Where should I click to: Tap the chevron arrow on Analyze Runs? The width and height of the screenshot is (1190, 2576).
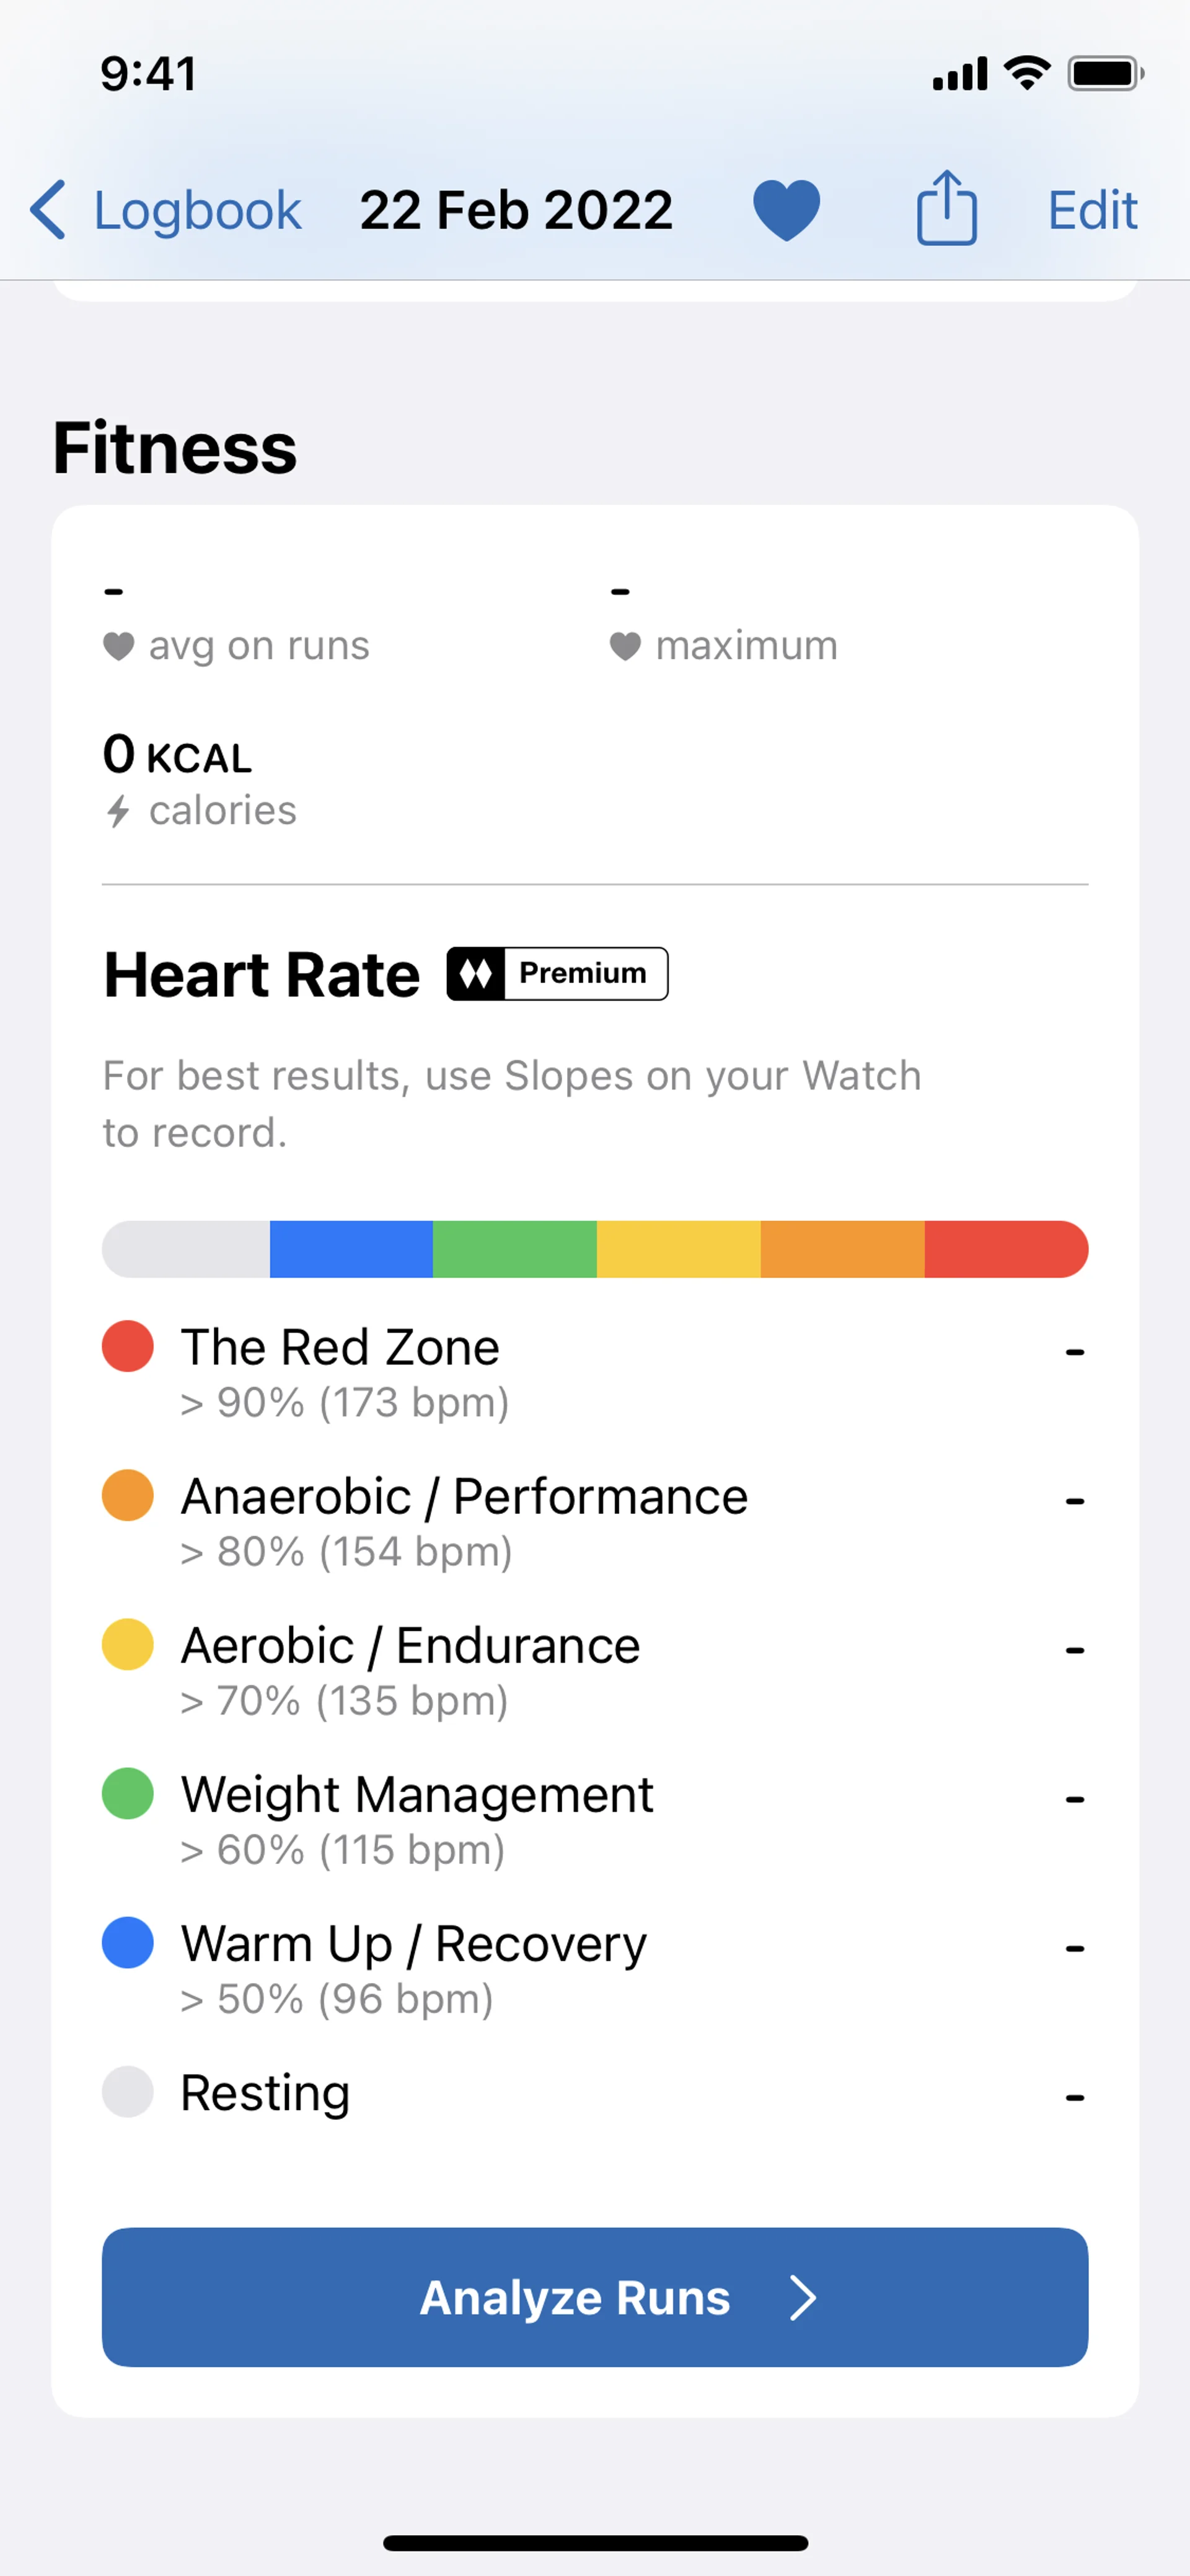tap(802, 2297)
